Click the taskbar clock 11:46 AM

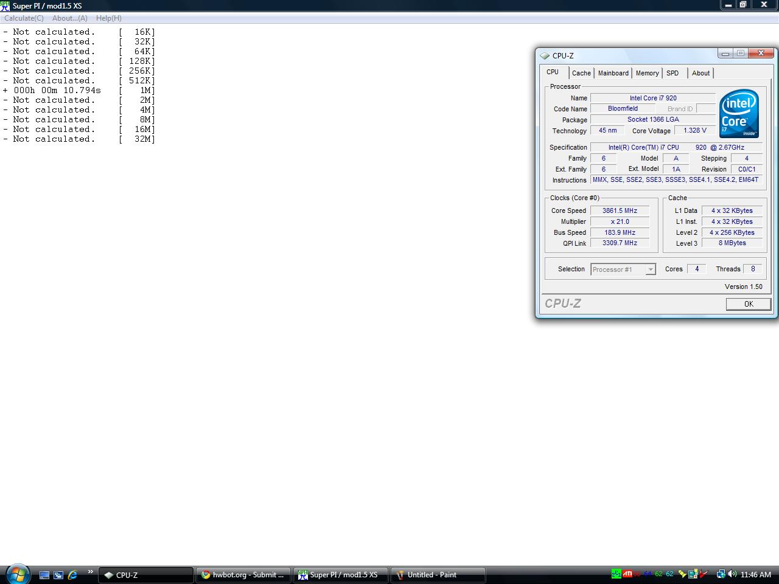pos(756,574)
